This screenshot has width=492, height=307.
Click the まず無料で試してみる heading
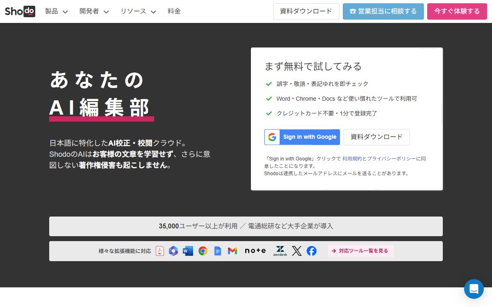313,66
